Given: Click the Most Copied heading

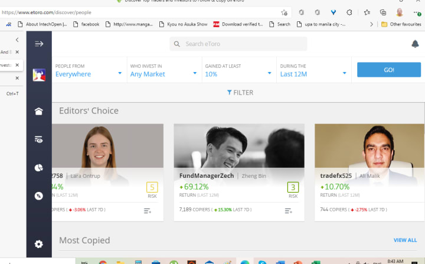Looking at the screenshot, I should point(84,240).
